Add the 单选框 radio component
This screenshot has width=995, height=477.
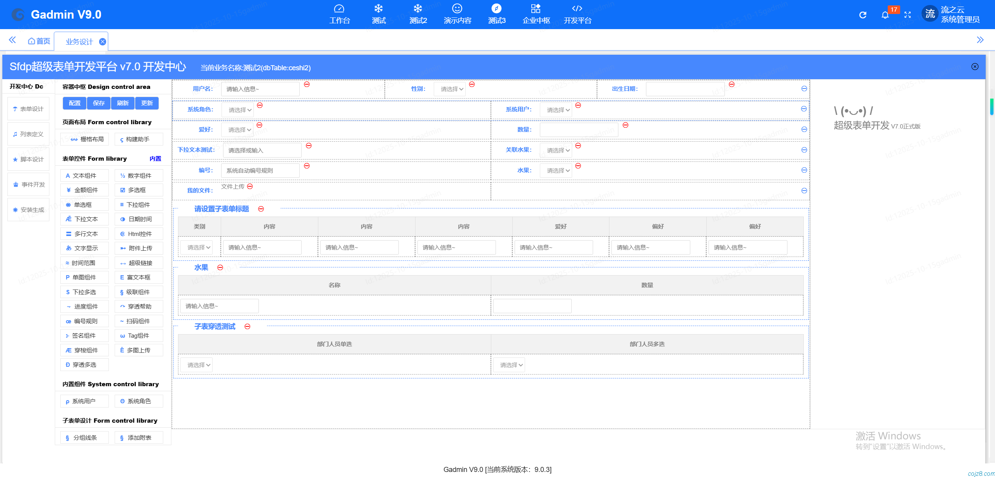[x=84, y=205]
